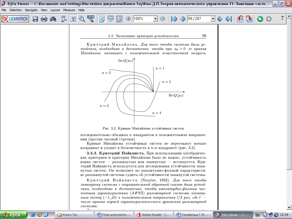Click the page number field 99 / 287
The width and height of the screenshot is (292, 219).
[x=199, y=19]
